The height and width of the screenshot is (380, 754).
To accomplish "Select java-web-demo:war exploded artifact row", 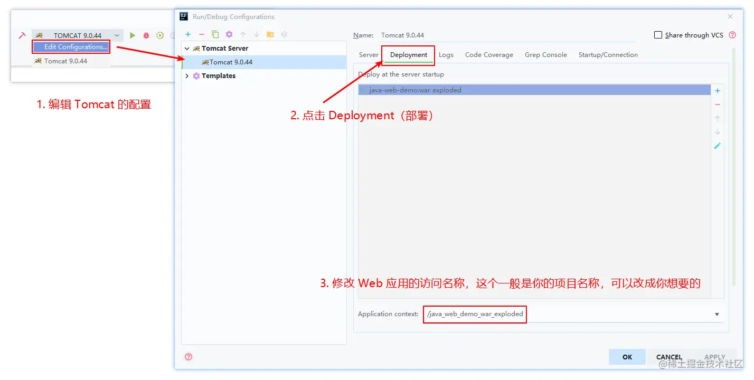I will click(534, 90).
